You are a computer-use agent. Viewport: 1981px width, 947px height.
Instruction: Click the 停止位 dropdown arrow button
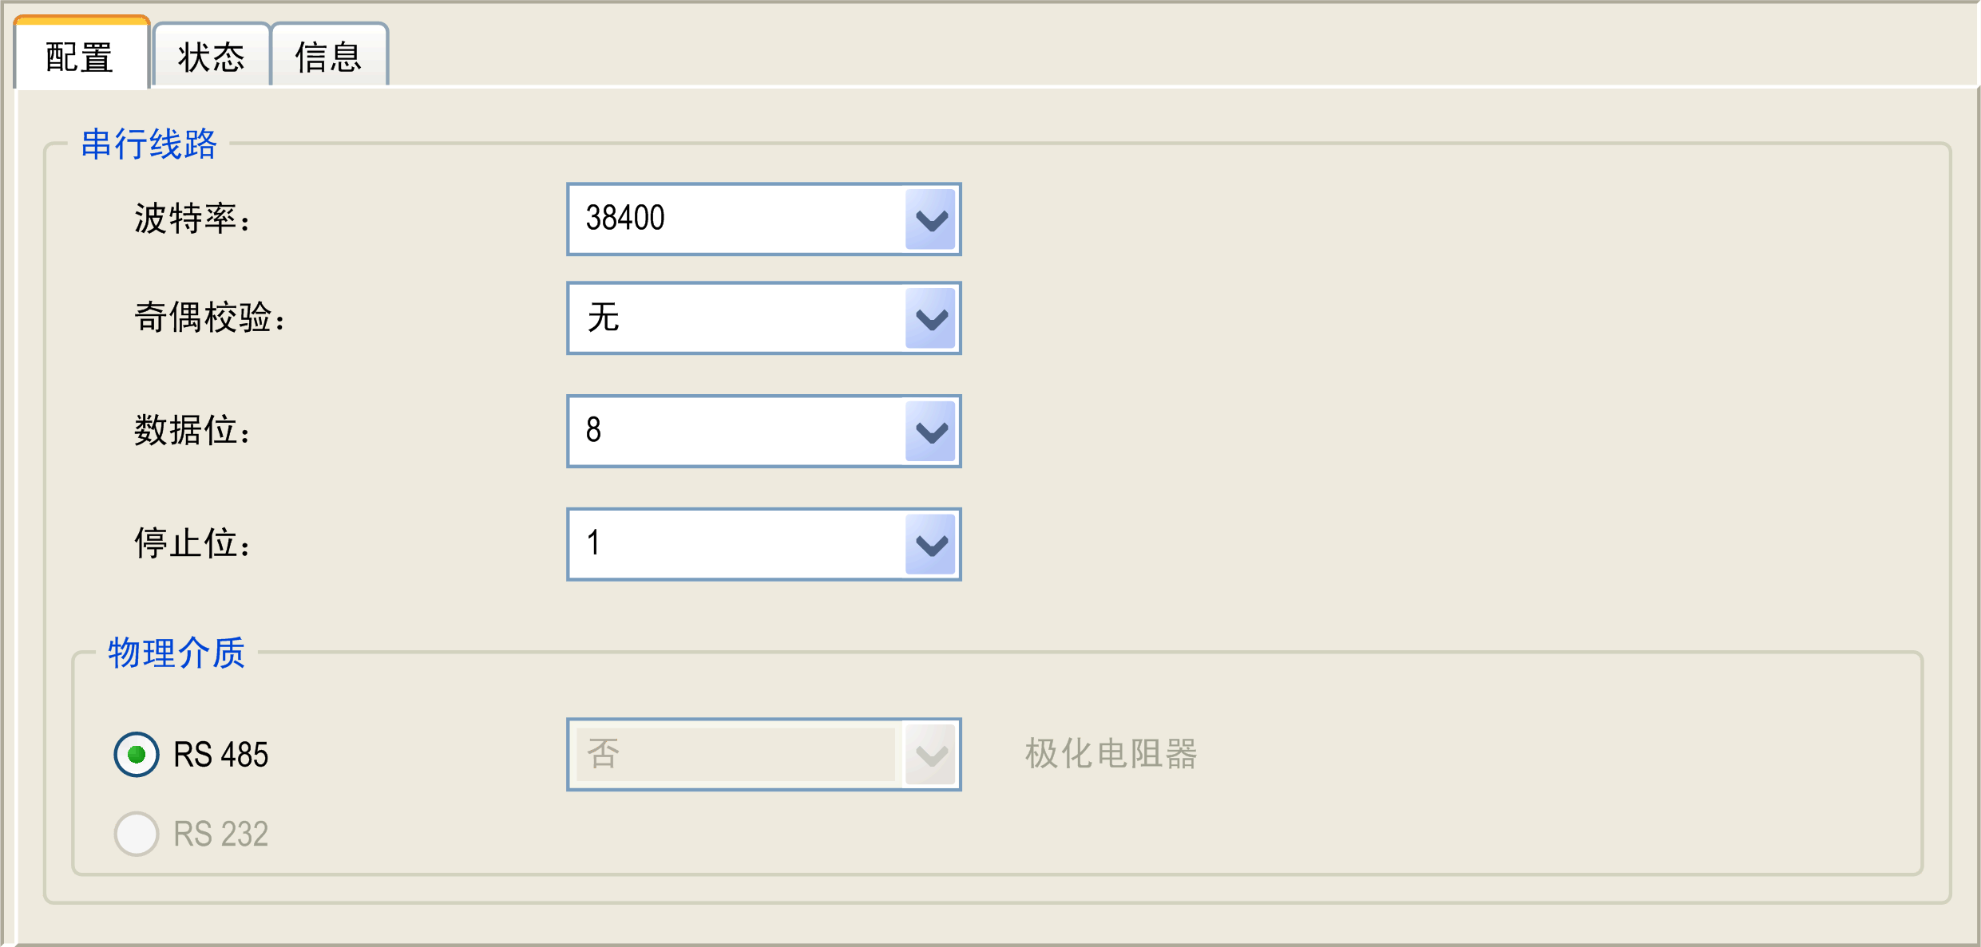click(x=930, y=545)
